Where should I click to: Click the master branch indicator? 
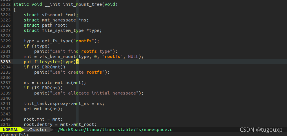39,130
